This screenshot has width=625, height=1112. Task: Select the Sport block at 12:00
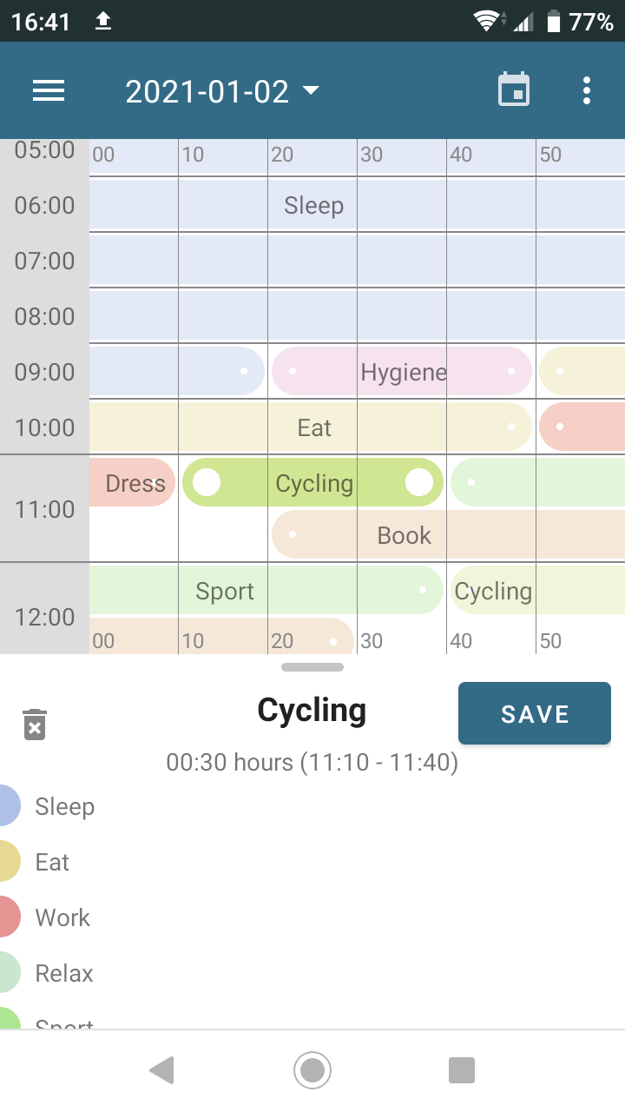coord(226,591)
